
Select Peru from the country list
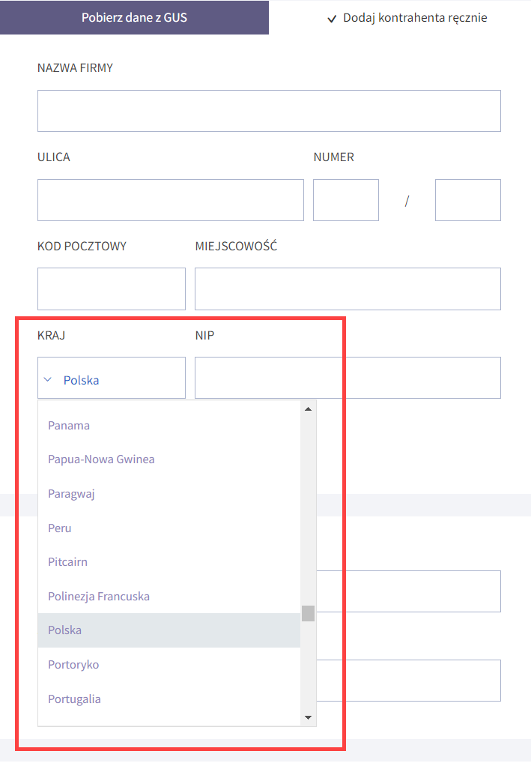[60, 528]
